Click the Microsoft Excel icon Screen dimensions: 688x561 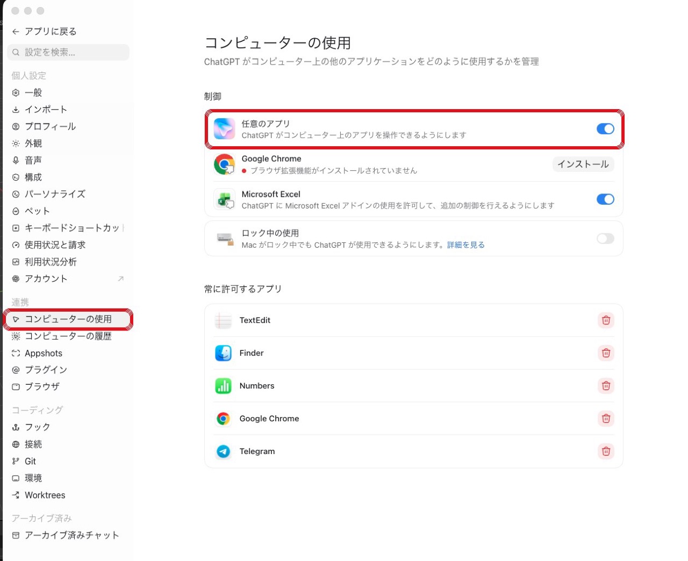[224, 199]
